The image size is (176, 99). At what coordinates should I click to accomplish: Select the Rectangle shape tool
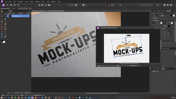tap(2, 34)
